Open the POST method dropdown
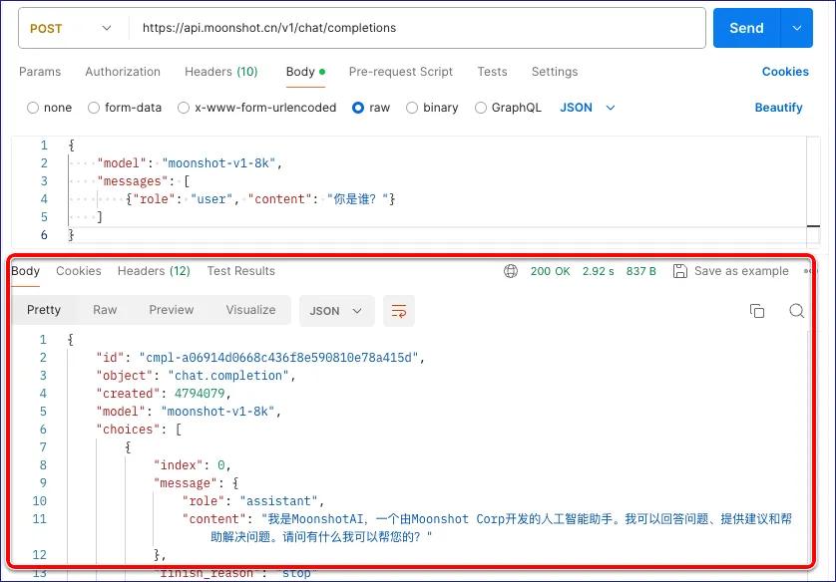The width and height of the screenshot is (836, 582). pyautogui.click(x=70, y=29)
